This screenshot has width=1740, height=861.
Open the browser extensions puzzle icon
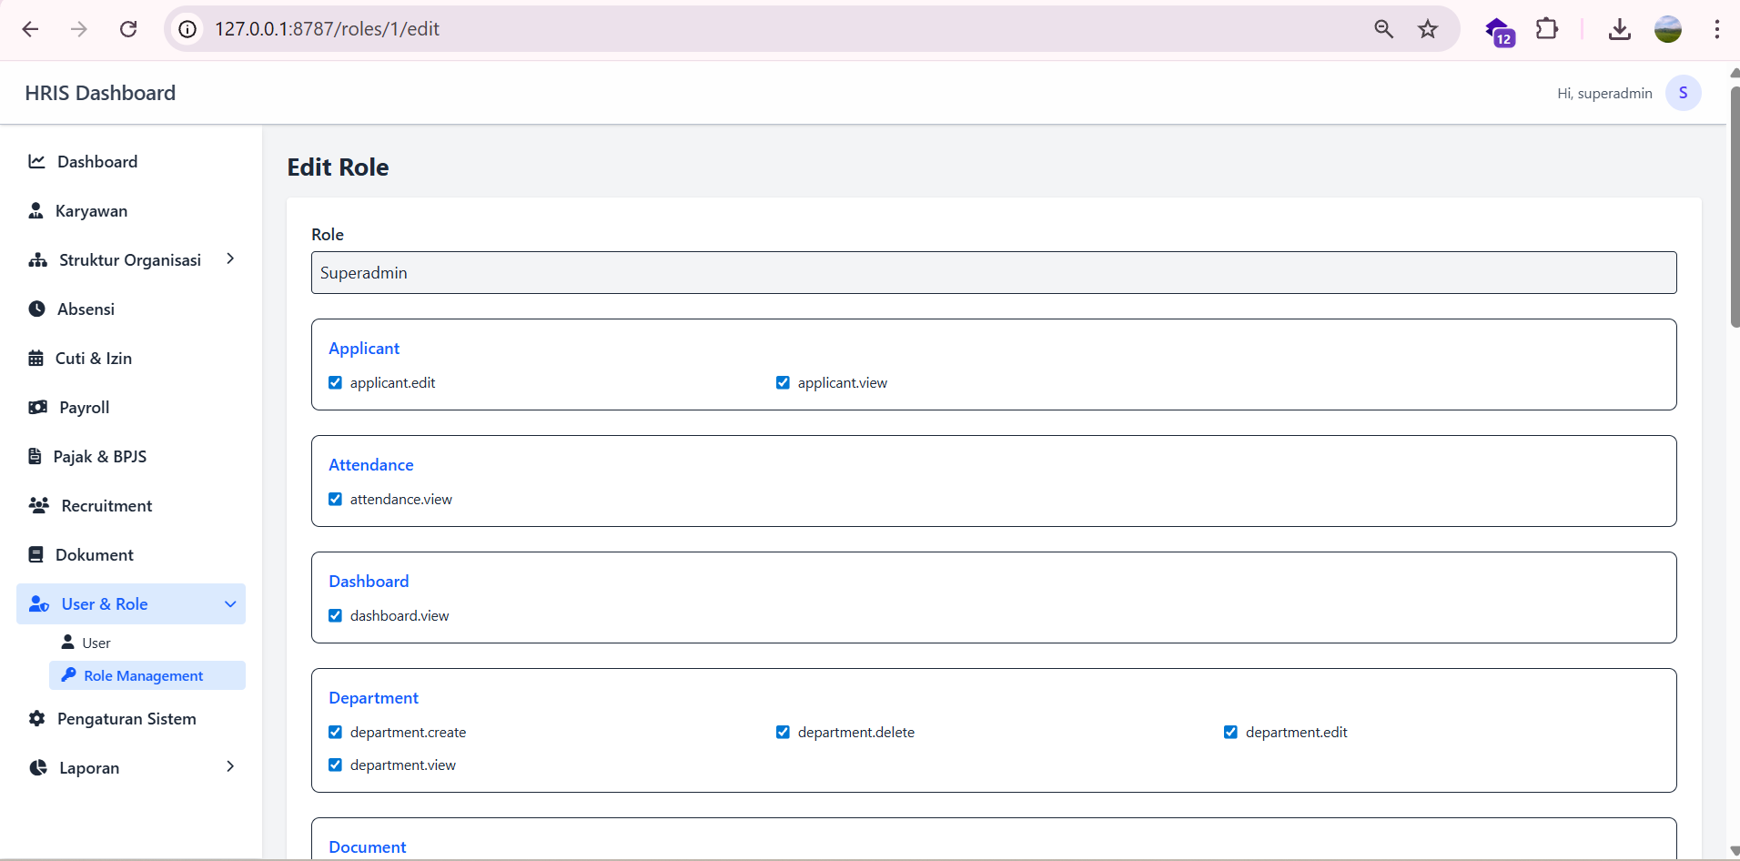coord(1546,29)
